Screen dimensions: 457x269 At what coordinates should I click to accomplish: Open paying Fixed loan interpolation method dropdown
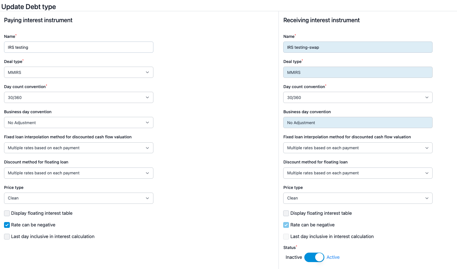click(x=78, y=148)
